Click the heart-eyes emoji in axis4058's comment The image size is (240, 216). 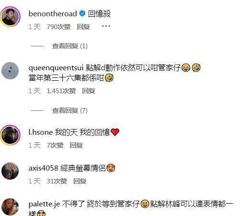[x=111, y=168]
